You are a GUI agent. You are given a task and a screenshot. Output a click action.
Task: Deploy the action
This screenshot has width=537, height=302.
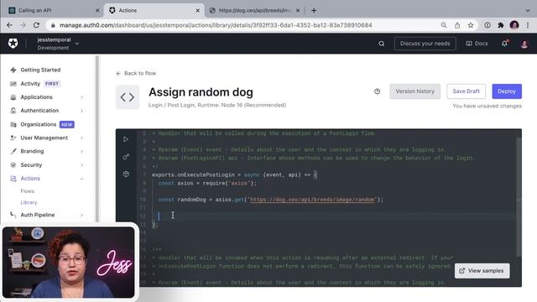[507, 91]
